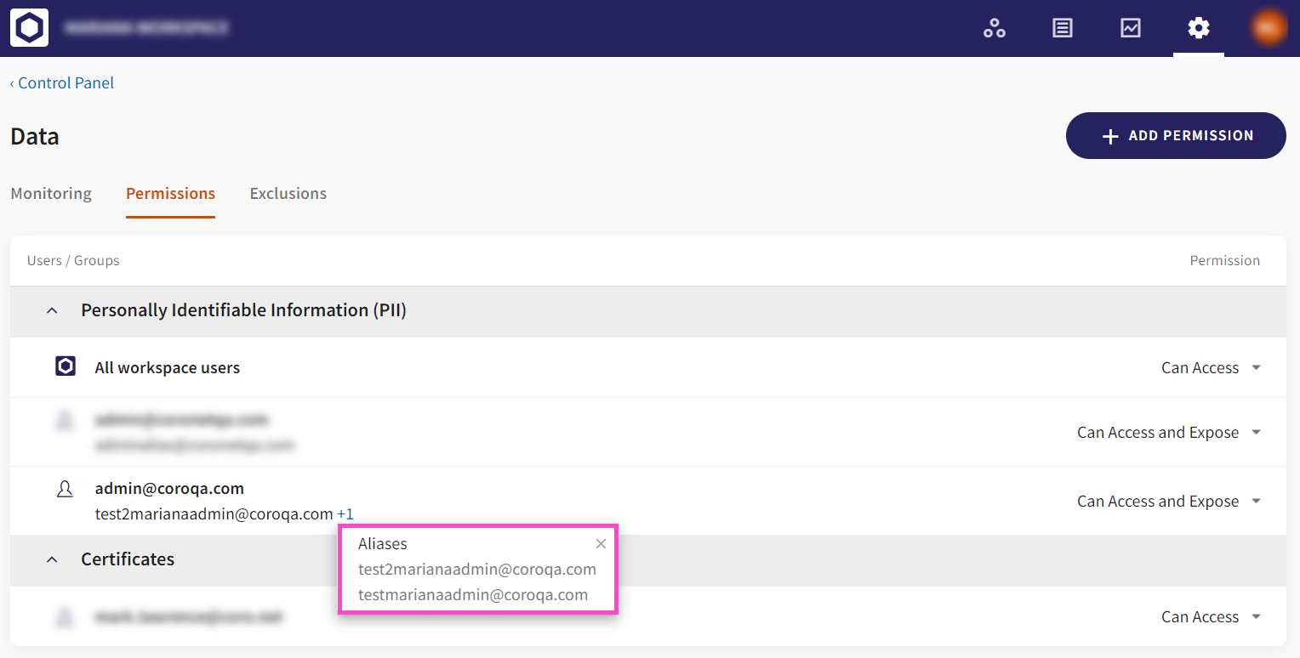This screenshot has height=658, width=1300.
Task: Open the settings gear icon
Action: 1198,28
